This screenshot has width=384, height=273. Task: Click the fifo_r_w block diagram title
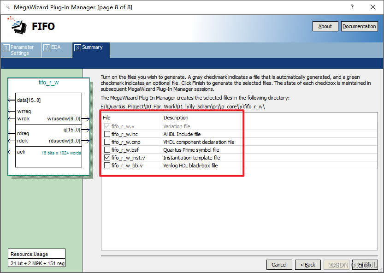[48, 83]
